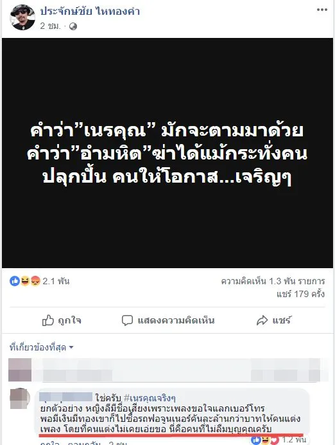
Task: Click the haha reaction emoji under the post
Action: click(25, 281)
